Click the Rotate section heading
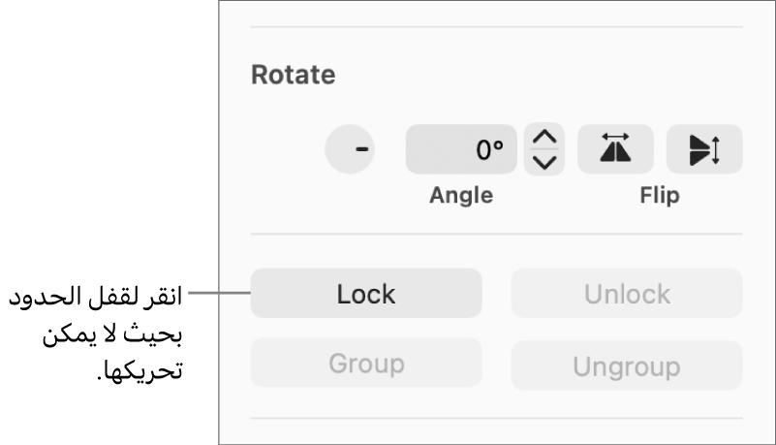776x445 pixels. point(294,75)
